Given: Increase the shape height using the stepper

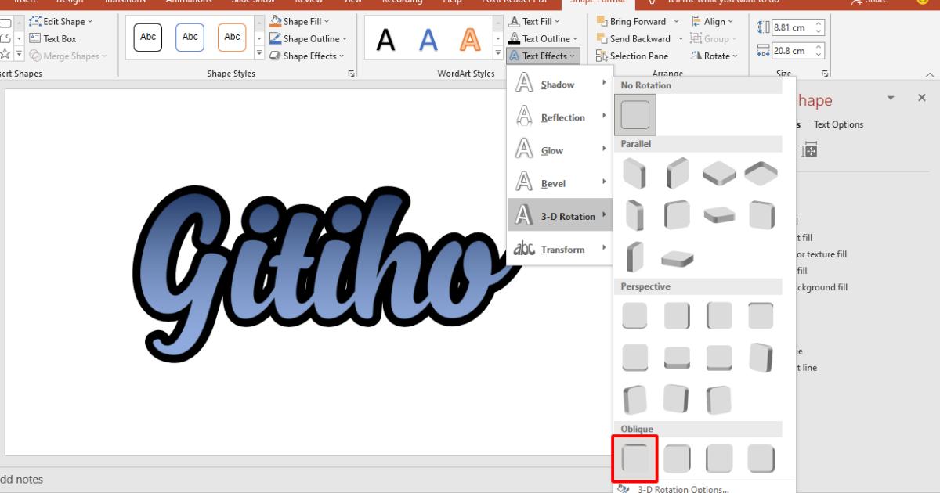Looking at the screenshot, I should tap(820, 23).
